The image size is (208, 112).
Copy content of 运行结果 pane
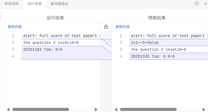(x=15, y=27)
